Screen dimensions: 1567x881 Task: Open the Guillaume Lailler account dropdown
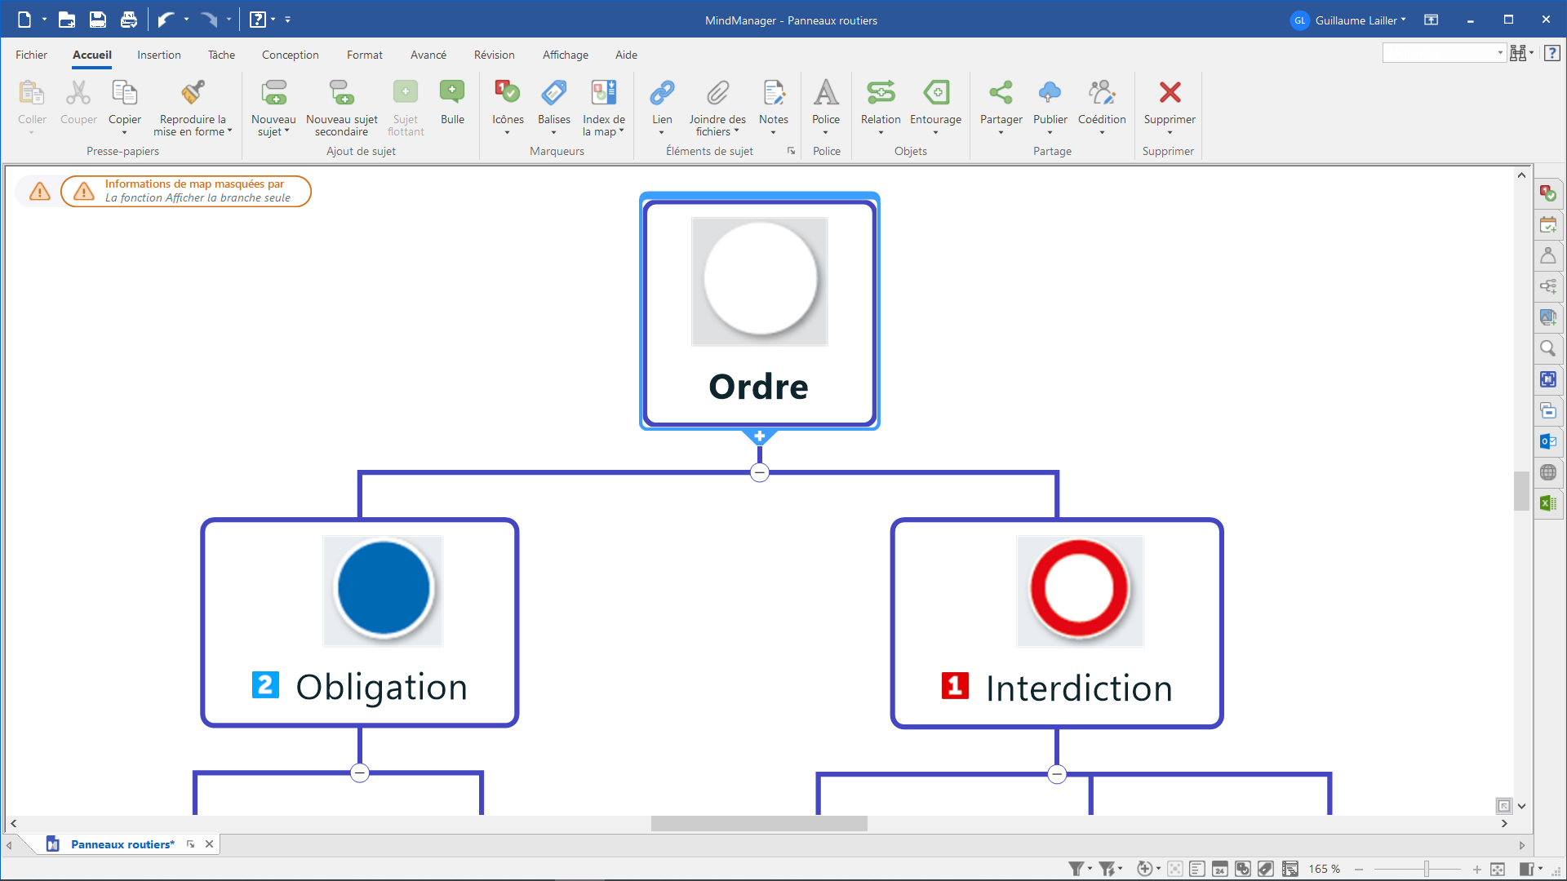(1359, 20)
